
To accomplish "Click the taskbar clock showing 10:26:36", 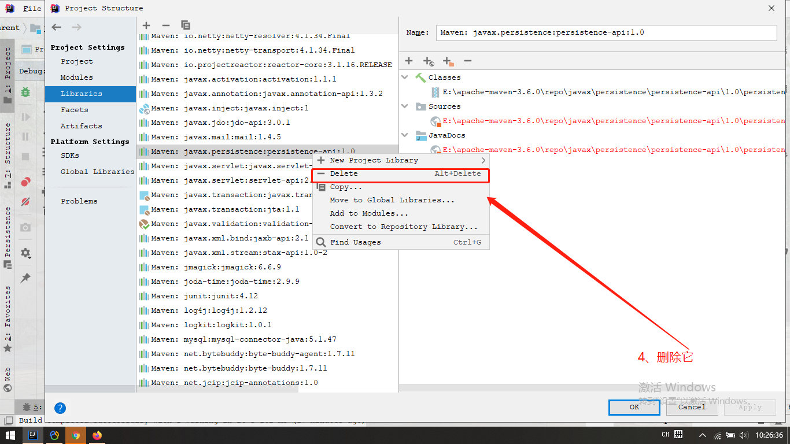I will click(x=769, y=435).
